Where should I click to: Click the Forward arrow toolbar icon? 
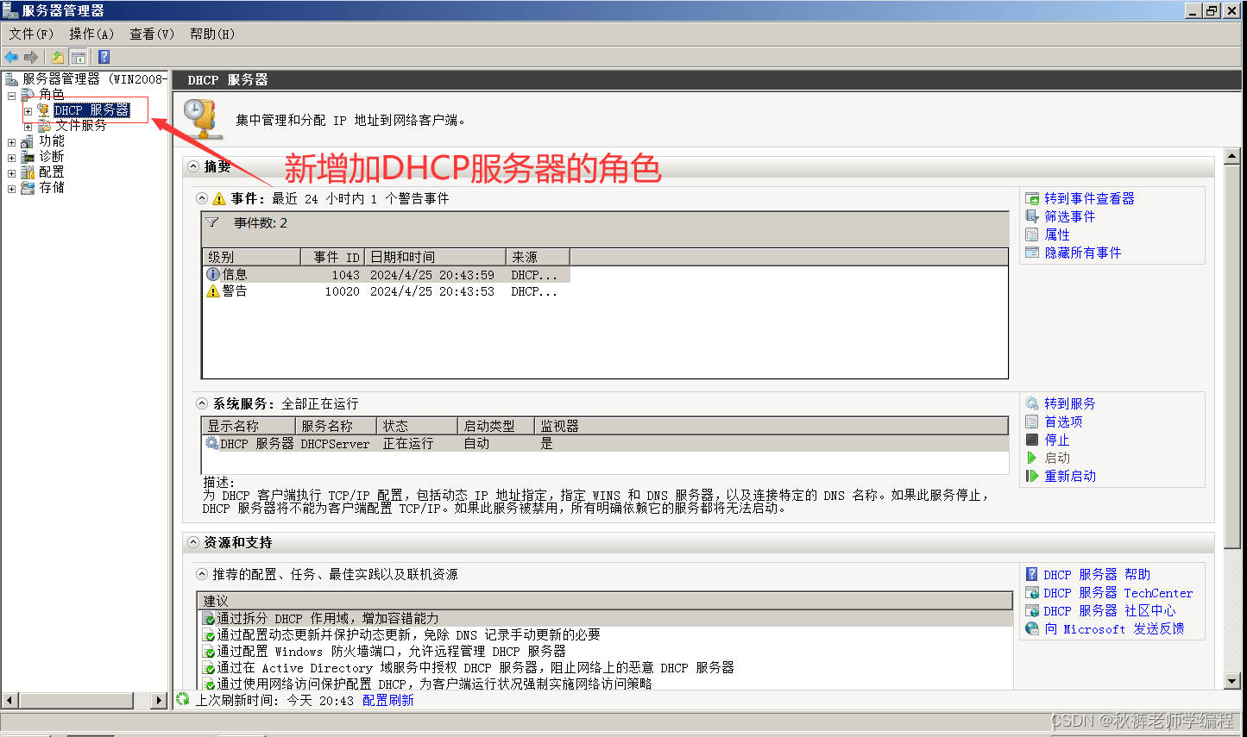(31, 57)
